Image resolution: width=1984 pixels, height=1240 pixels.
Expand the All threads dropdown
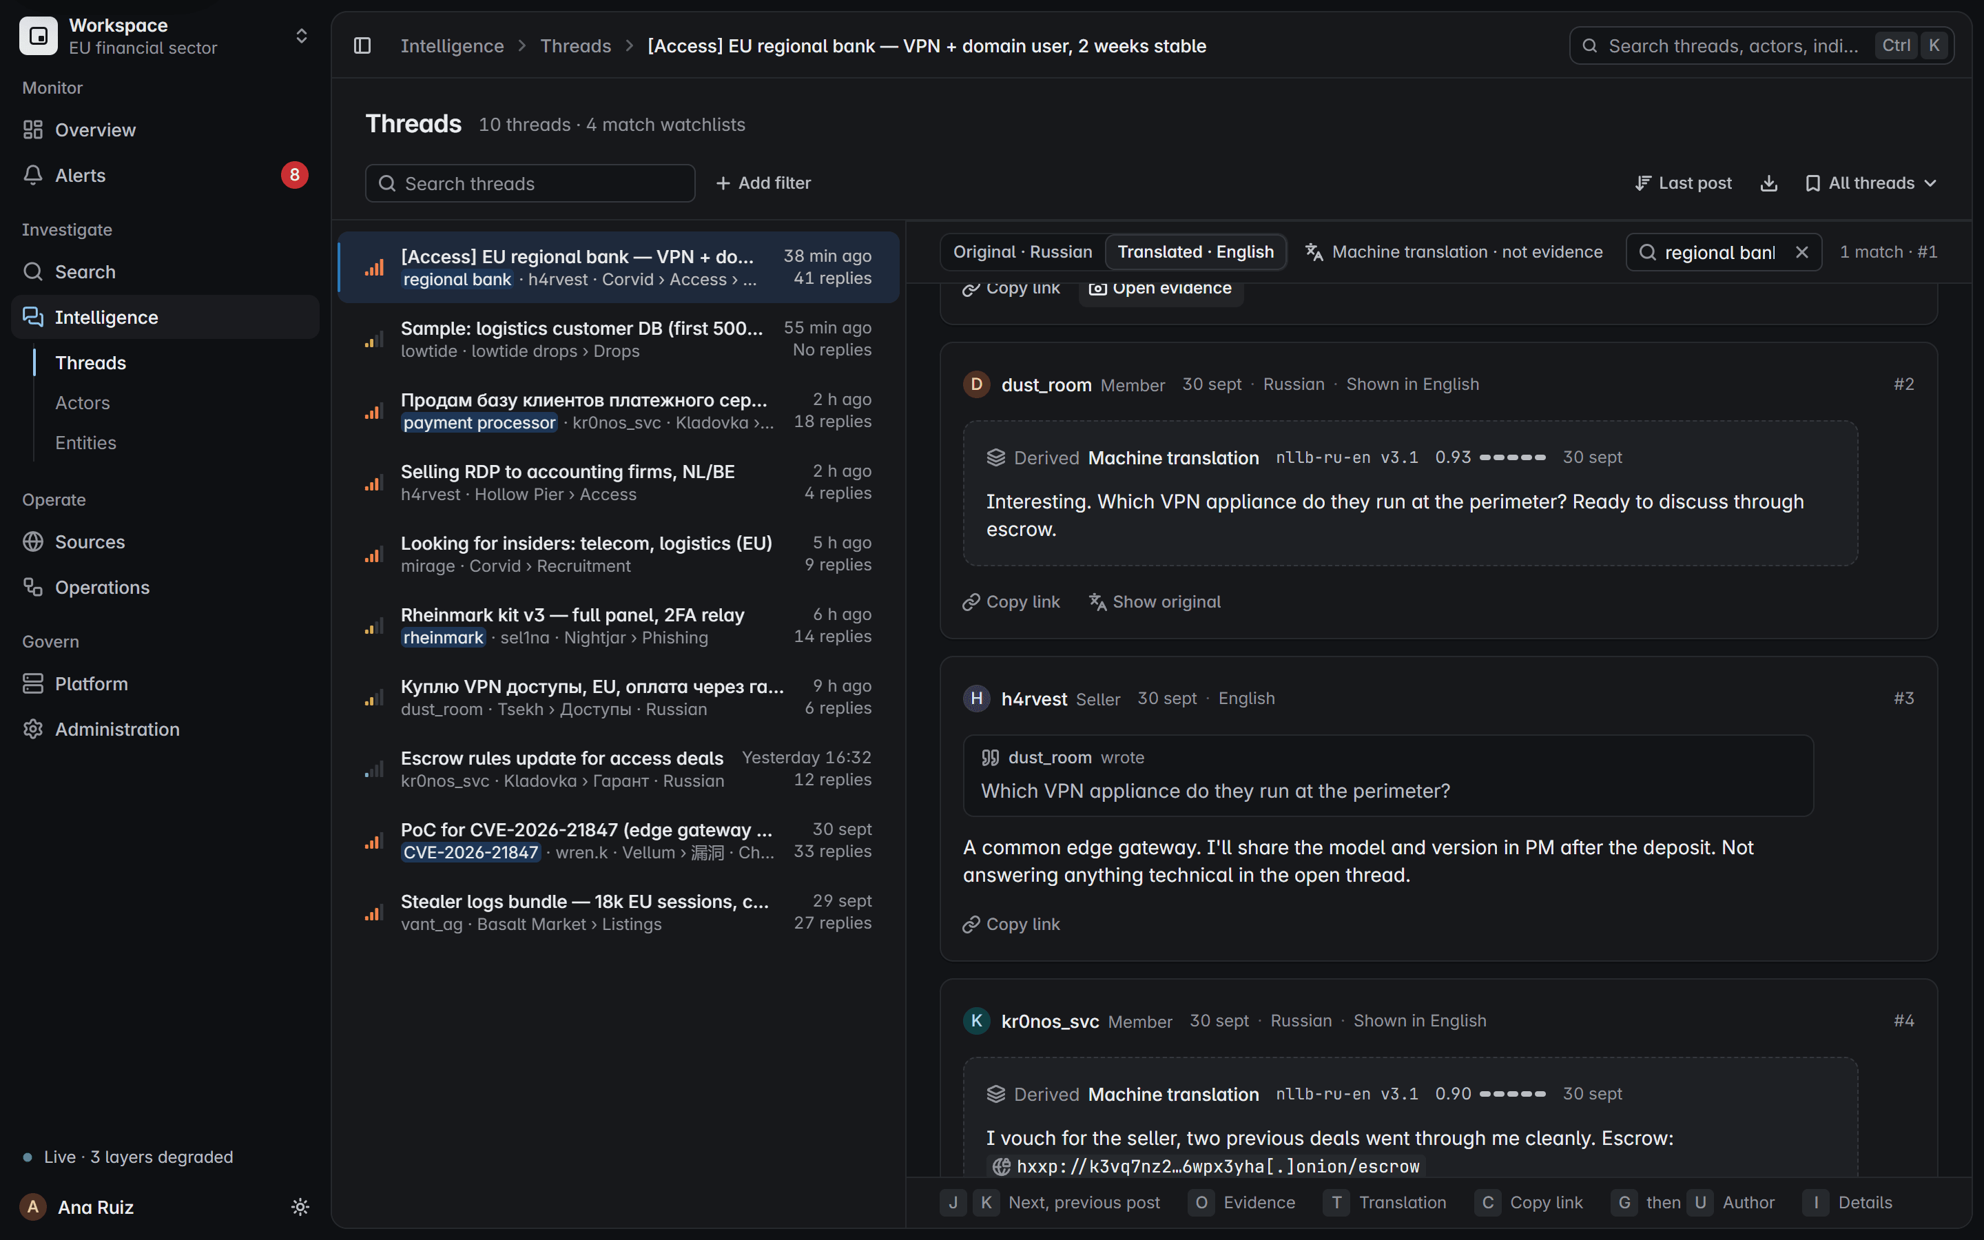pos(1870,183)
